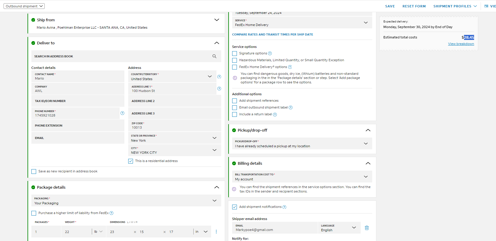Click Ship from green check icon
The width and height of the screenshot is (496, 241).
pyautogui.click(x=33, y=20)
